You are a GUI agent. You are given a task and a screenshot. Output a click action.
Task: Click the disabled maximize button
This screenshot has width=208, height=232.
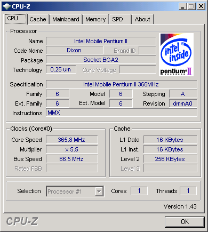[x=191, y=6]
